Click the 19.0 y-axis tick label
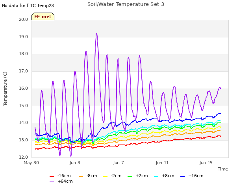 point(24,37)
